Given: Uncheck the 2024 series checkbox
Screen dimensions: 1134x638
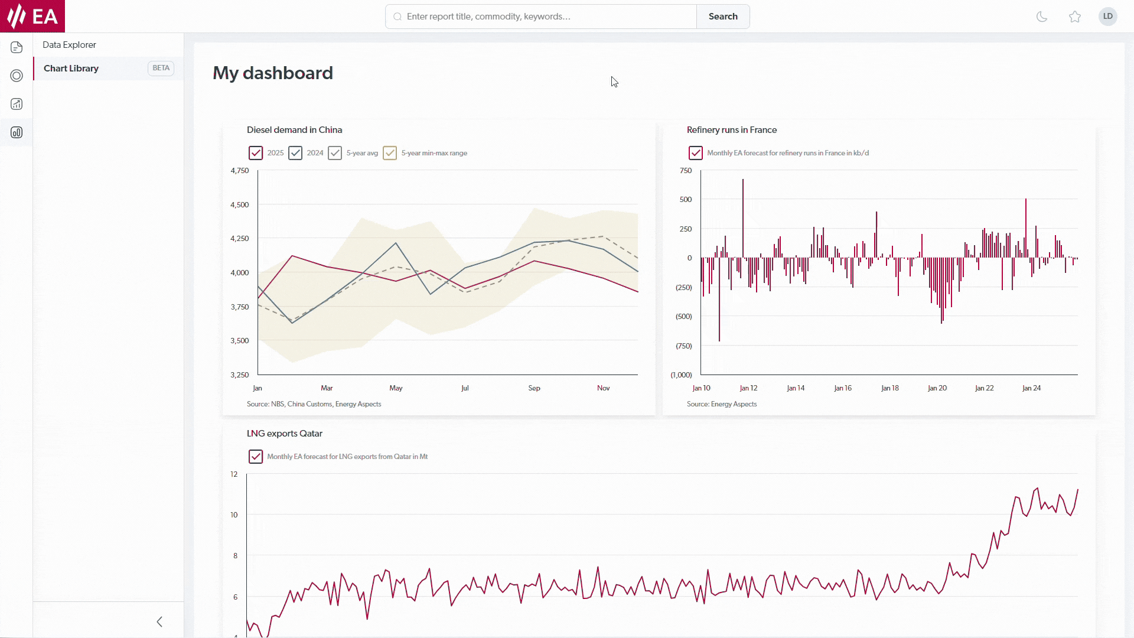Looking at the screenshot, I should click(x=295, y=153).
